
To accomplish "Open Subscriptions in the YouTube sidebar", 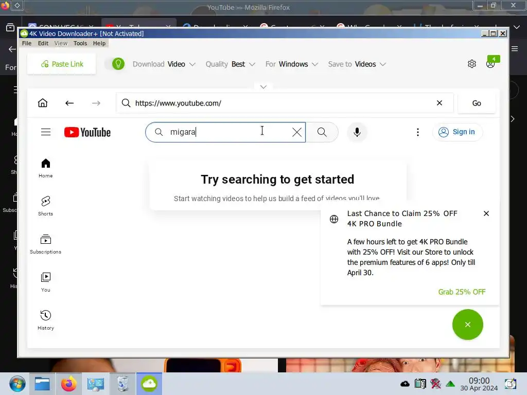I will tap(46, 244).
